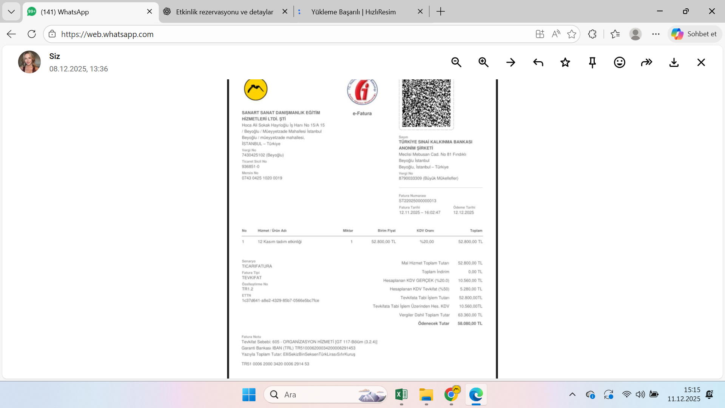Open the browser profile menu
Image resolution: width=725 pixels, height=408 pixels.
(636, 34)
